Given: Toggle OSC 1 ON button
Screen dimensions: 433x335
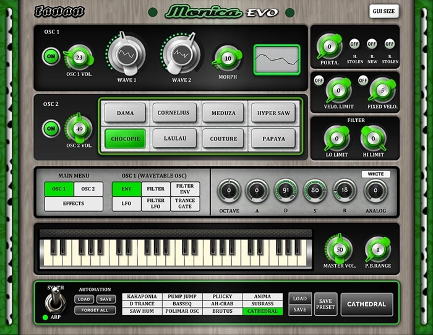Looking at the screenshot, I should (x=51, y=56).
